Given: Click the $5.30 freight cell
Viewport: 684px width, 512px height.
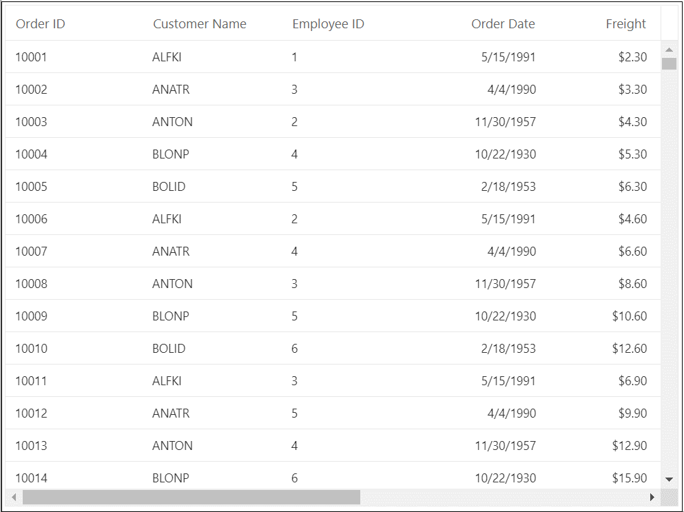Looking at the screenshot, I should [632, 154].
